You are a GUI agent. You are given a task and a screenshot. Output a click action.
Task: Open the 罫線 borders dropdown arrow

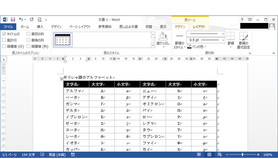(231, 47)
